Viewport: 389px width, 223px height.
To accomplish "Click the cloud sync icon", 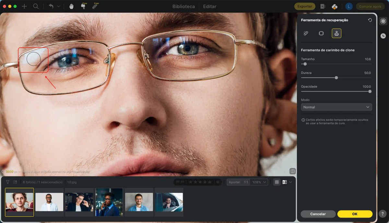I will tap(335, 6).
